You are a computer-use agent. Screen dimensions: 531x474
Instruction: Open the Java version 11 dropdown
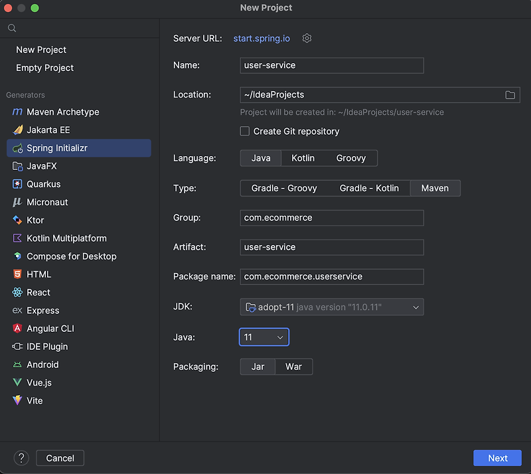point(264,337)
